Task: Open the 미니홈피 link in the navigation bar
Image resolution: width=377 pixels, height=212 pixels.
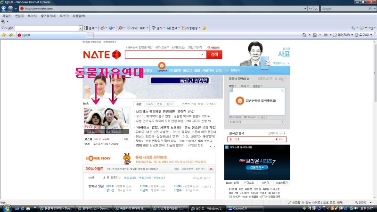Action: coord(175,70)
